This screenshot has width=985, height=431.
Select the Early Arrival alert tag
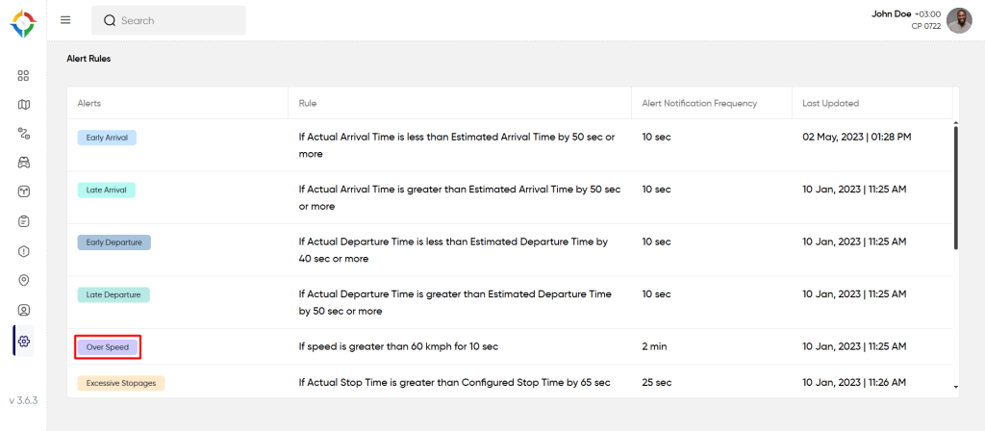107,138
